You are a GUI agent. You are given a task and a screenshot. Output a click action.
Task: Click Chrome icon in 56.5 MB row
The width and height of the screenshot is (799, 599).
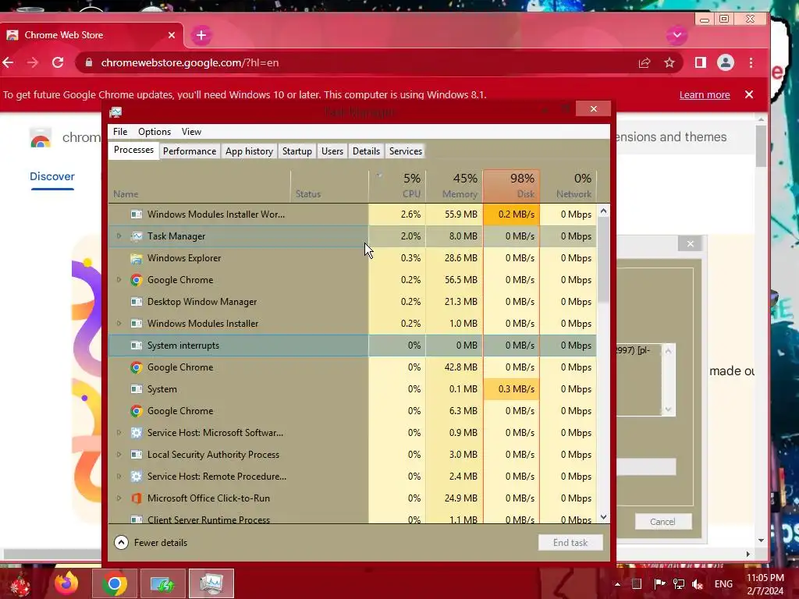[136, 280]
